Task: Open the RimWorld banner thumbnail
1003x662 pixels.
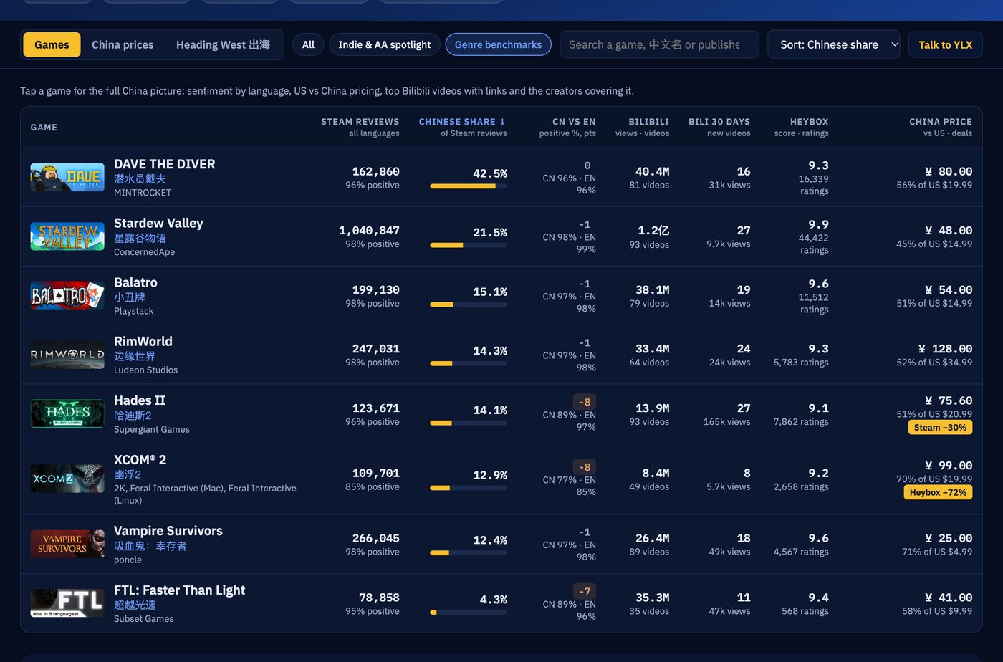Action: [67, 355]
